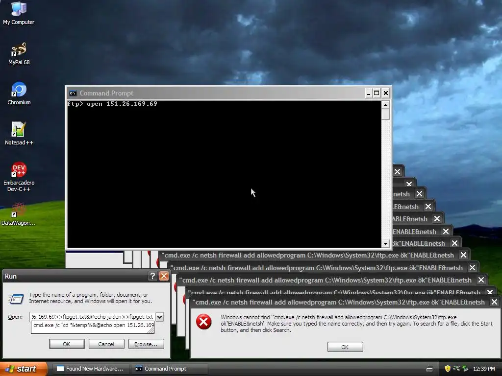
Task: Select the Chromium desktop shortcut
Action: pos(19,94)
